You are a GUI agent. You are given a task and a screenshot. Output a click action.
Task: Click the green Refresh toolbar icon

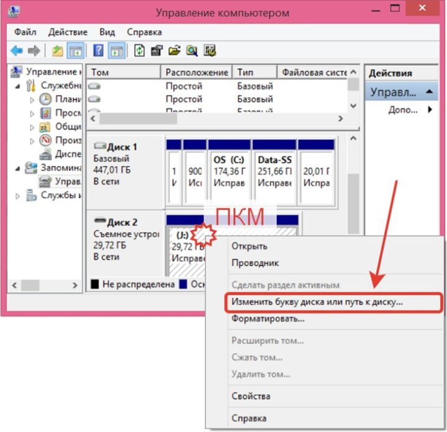tap(140, 51)
